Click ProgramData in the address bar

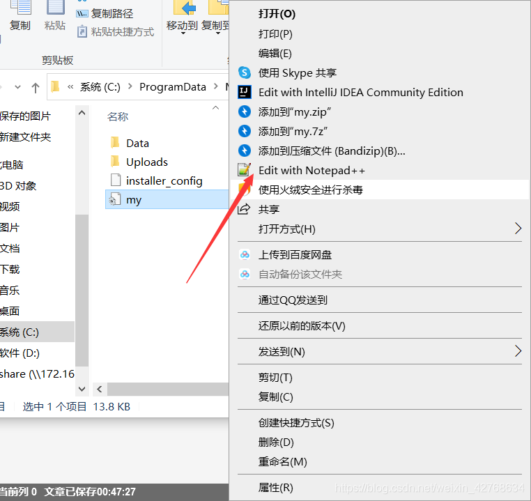pos(173,87)
